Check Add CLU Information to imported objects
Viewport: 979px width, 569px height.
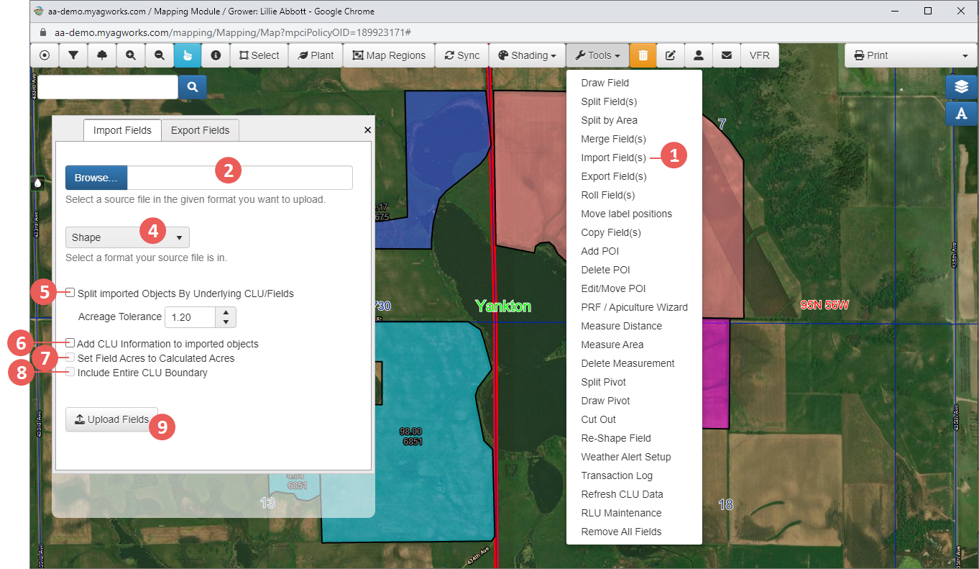pyautogui.click(x=70, y=343)
